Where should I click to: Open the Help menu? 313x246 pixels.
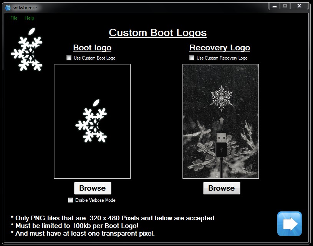[29, 18]
